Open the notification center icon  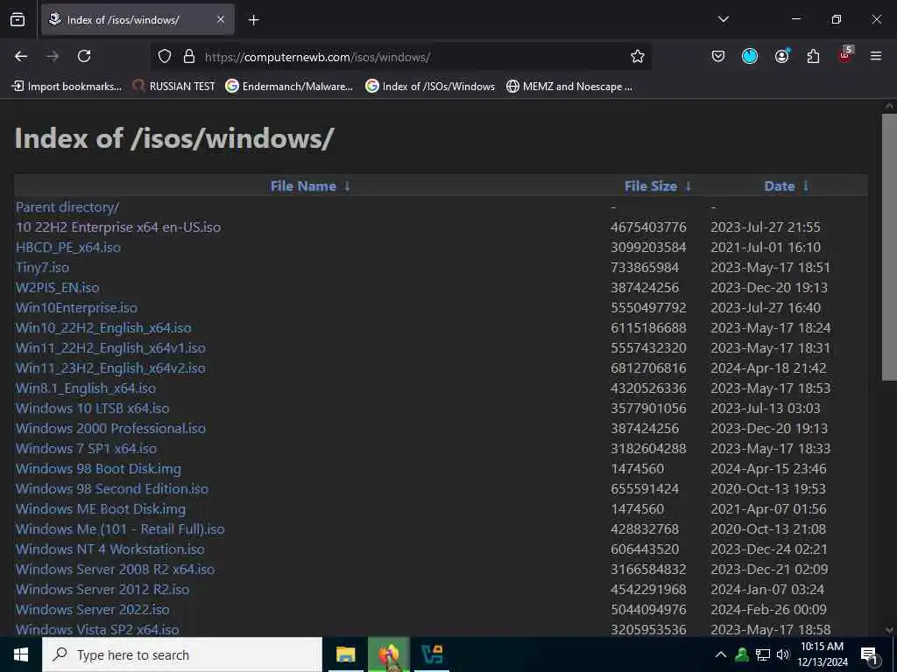pos(870,655)
